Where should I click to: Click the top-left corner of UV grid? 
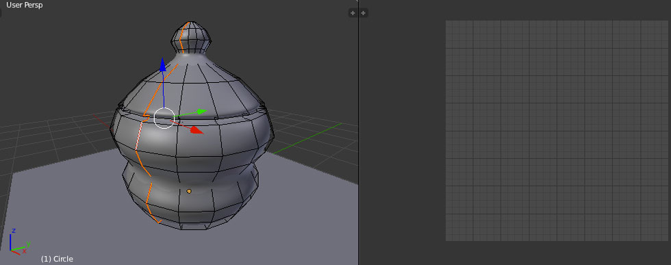tap(446, 21)
